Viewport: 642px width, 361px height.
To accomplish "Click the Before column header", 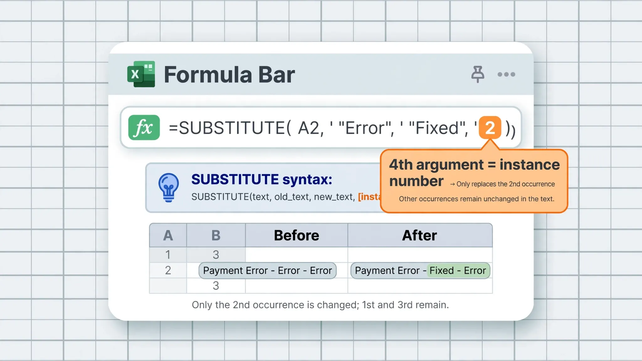I will coord(297,235).
